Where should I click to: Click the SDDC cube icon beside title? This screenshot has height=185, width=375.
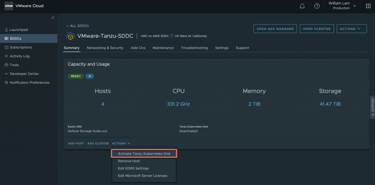click(x=70, y=36)
